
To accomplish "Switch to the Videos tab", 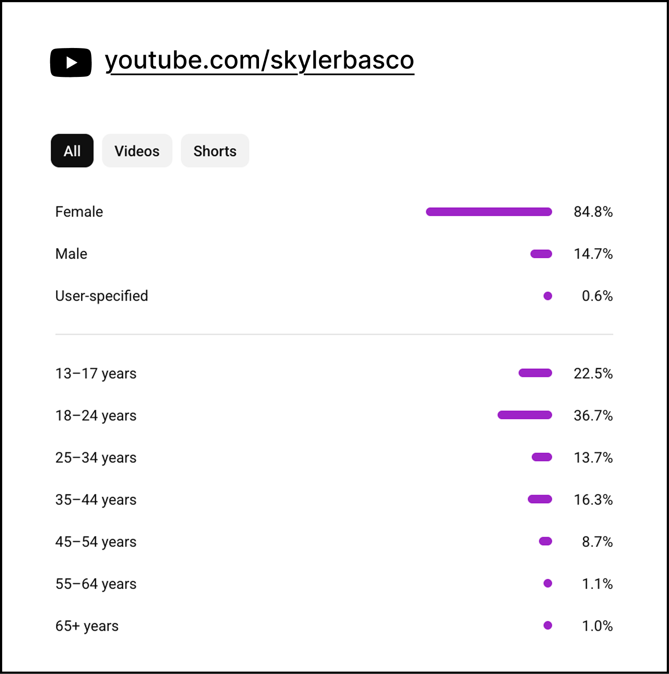I will tap(137, 151).
